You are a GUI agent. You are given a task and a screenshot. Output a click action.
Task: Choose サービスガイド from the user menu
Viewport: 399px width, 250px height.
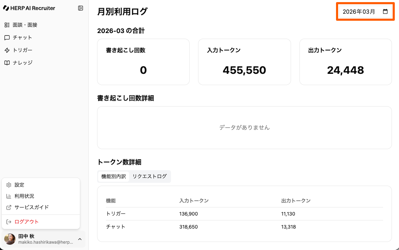click(32, 207)
